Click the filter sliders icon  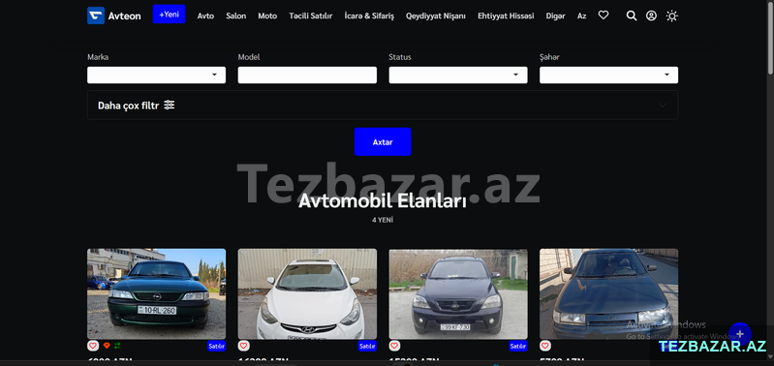point(170,106)
